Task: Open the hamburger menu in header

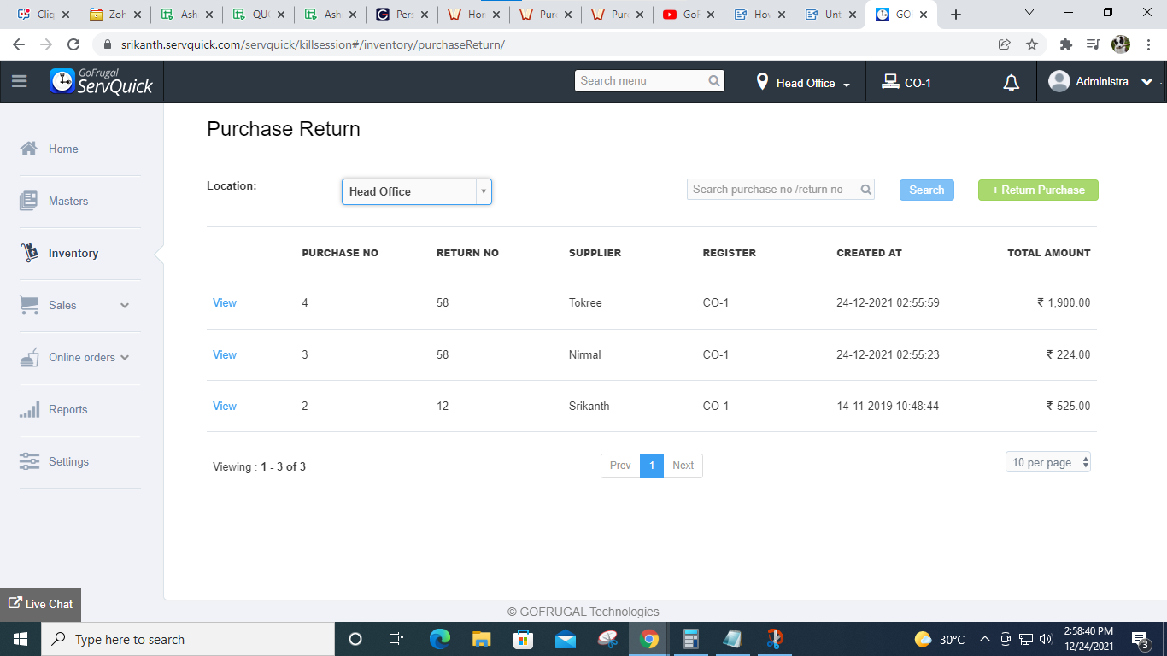Action: point(19,82)
